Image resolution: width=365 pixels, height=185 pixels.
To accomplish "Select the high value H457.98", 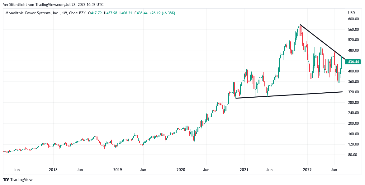I will [x=110, y=13].
